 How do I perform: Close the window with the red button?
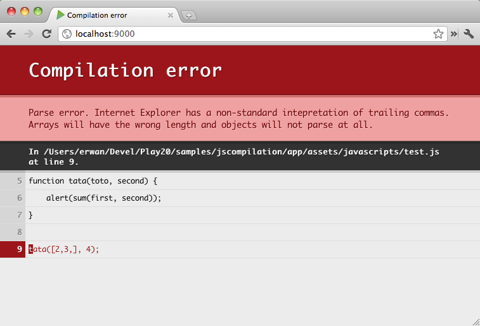pyautogui.click(x=11, y=11)
